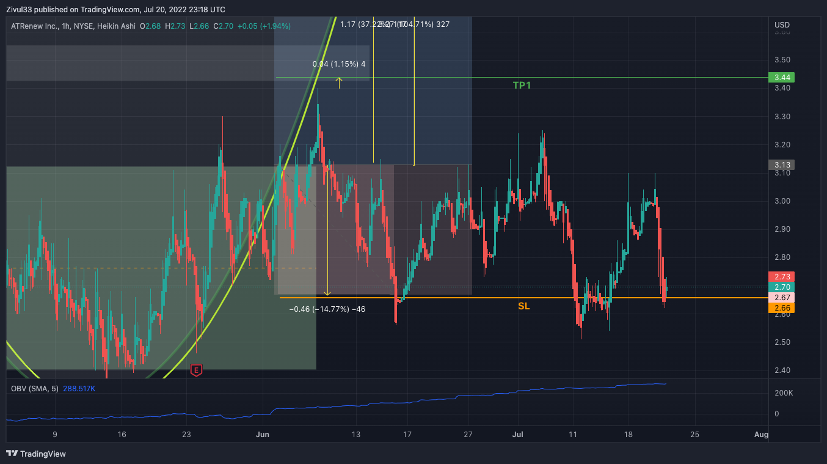This screenshot has height=464, width=827.
Task: Click the red 2.73 price label
Action: pyautogui.click(x=782, y=277)
